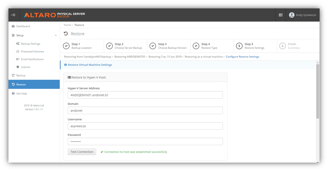Screen dimensions: 328x171
Task: Click the Password input field
Action: [145, 142]
